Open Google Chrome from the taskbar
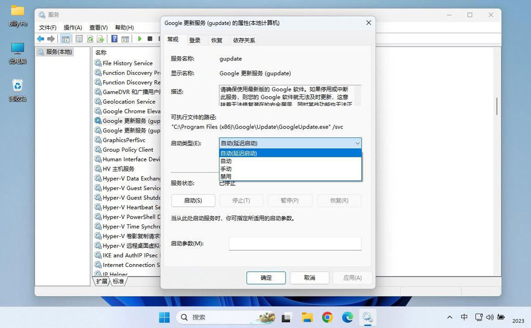This screenshot has width=531, height=328. click(x=327, y=317)
